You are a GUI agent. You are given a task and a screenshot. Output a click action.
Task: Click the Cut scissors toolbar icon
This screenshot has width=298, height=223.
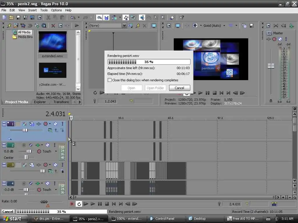(x=48, y=18)
